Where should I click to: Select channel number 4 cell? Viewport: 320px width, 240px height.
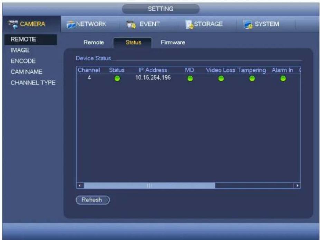pyautogui.click(x=89, y=78)
